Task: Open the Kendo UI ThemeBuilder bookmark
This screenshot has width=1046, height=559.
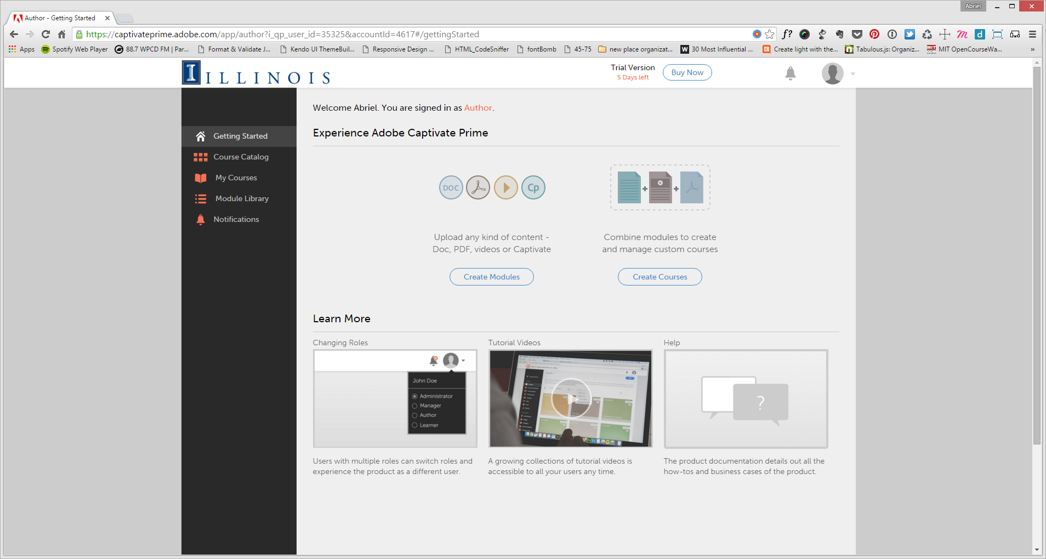Action: 317,49
